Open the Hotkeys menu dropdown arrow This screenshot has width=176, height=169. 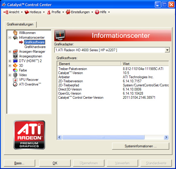click(x=44, y=12)
